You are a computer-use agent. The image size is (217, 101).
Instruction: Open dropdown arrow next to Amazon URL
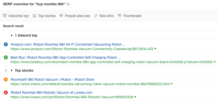click(156, 49)
